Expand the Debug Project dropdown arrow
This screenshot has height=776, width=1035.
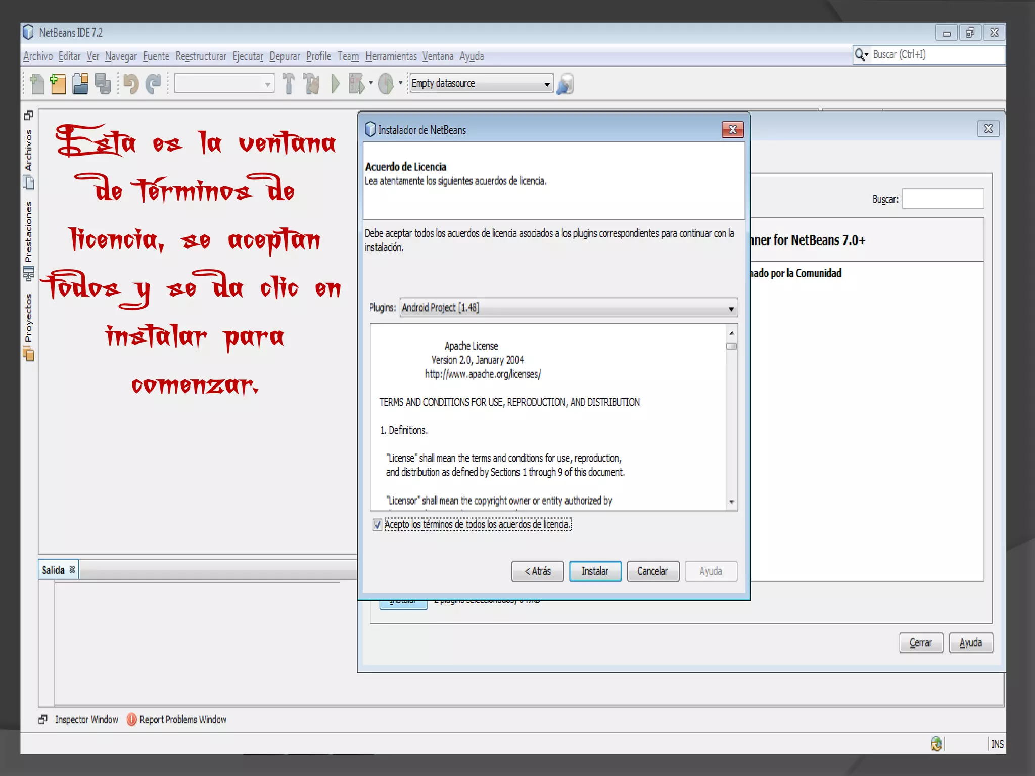[371, 83]
